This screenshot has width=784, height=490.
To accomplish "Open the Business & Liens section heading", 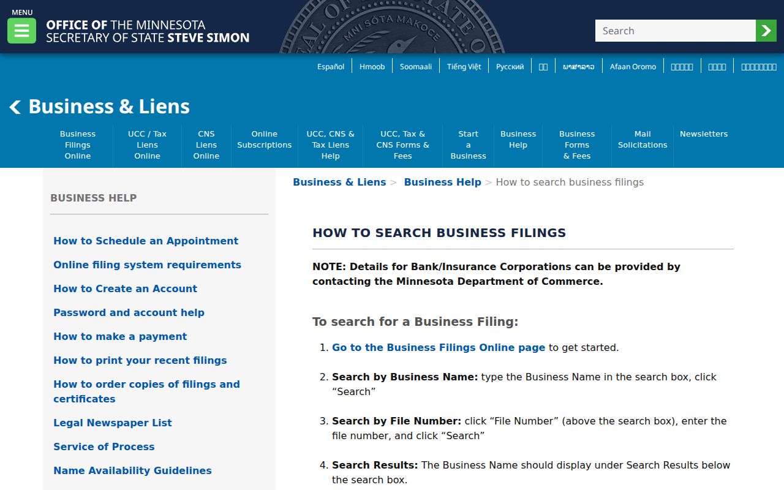I will pos(109,107).
